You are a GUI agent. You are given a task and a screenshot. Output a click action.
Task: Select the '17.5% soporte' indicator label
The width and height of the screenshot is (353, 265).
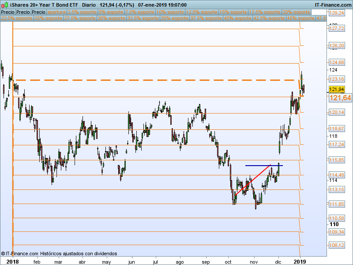pos(265,12)
